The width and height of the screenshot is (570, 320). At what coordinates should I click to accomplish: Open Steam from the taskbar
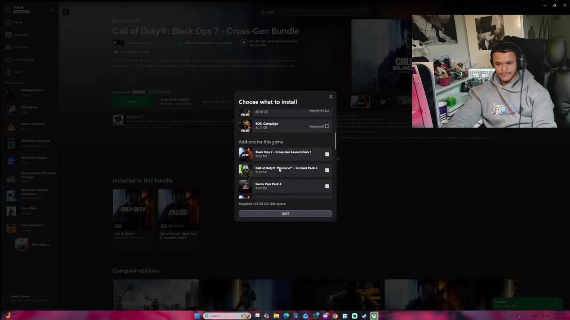click(364, 316)
